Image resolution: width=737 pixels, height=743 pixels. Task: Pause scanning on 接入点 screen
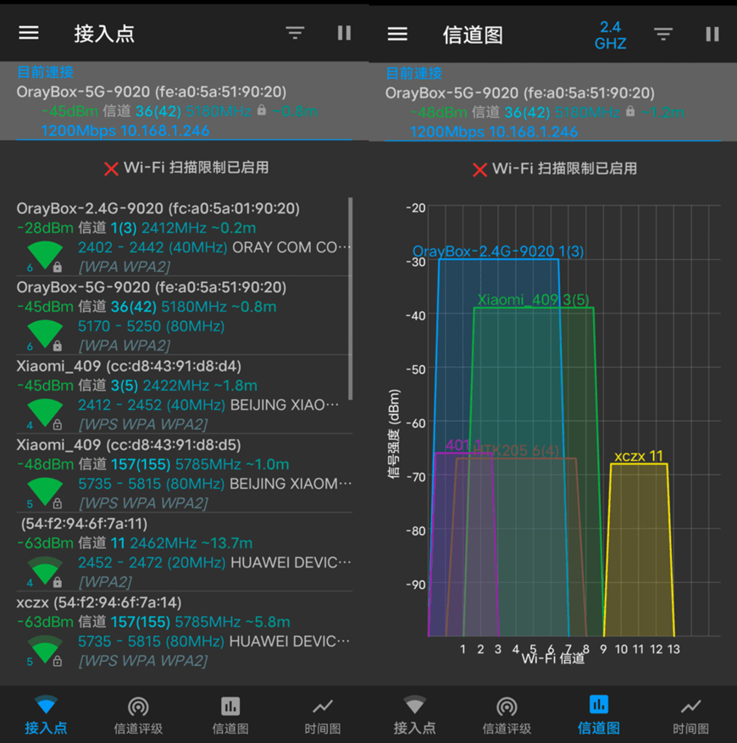(344, 33)
